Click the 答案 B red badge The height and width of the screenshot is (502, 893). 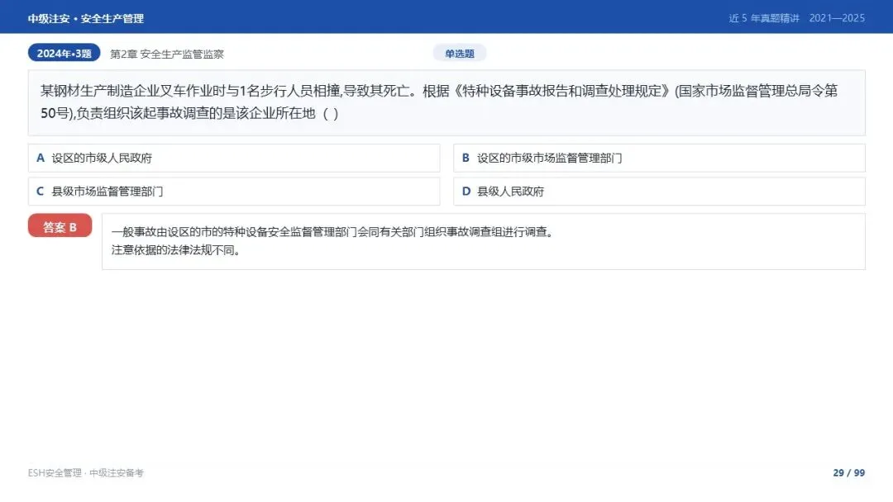pyautogui.click(x=60, y=225)
